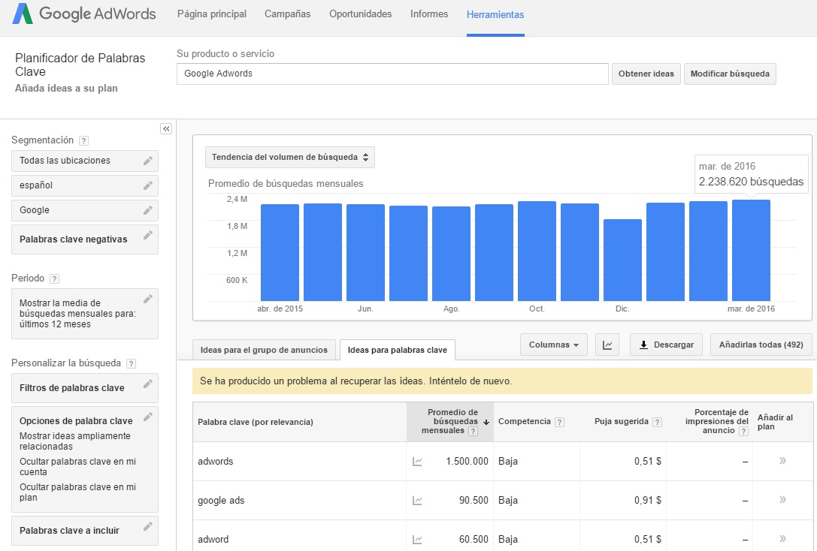Toggle the chart view icon button
The width and height of the screenshot is (817, 551).
click(x=607, y=345)
